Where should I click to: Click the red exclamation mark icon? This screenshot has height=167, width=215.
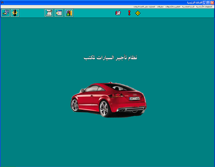point(129,13)
